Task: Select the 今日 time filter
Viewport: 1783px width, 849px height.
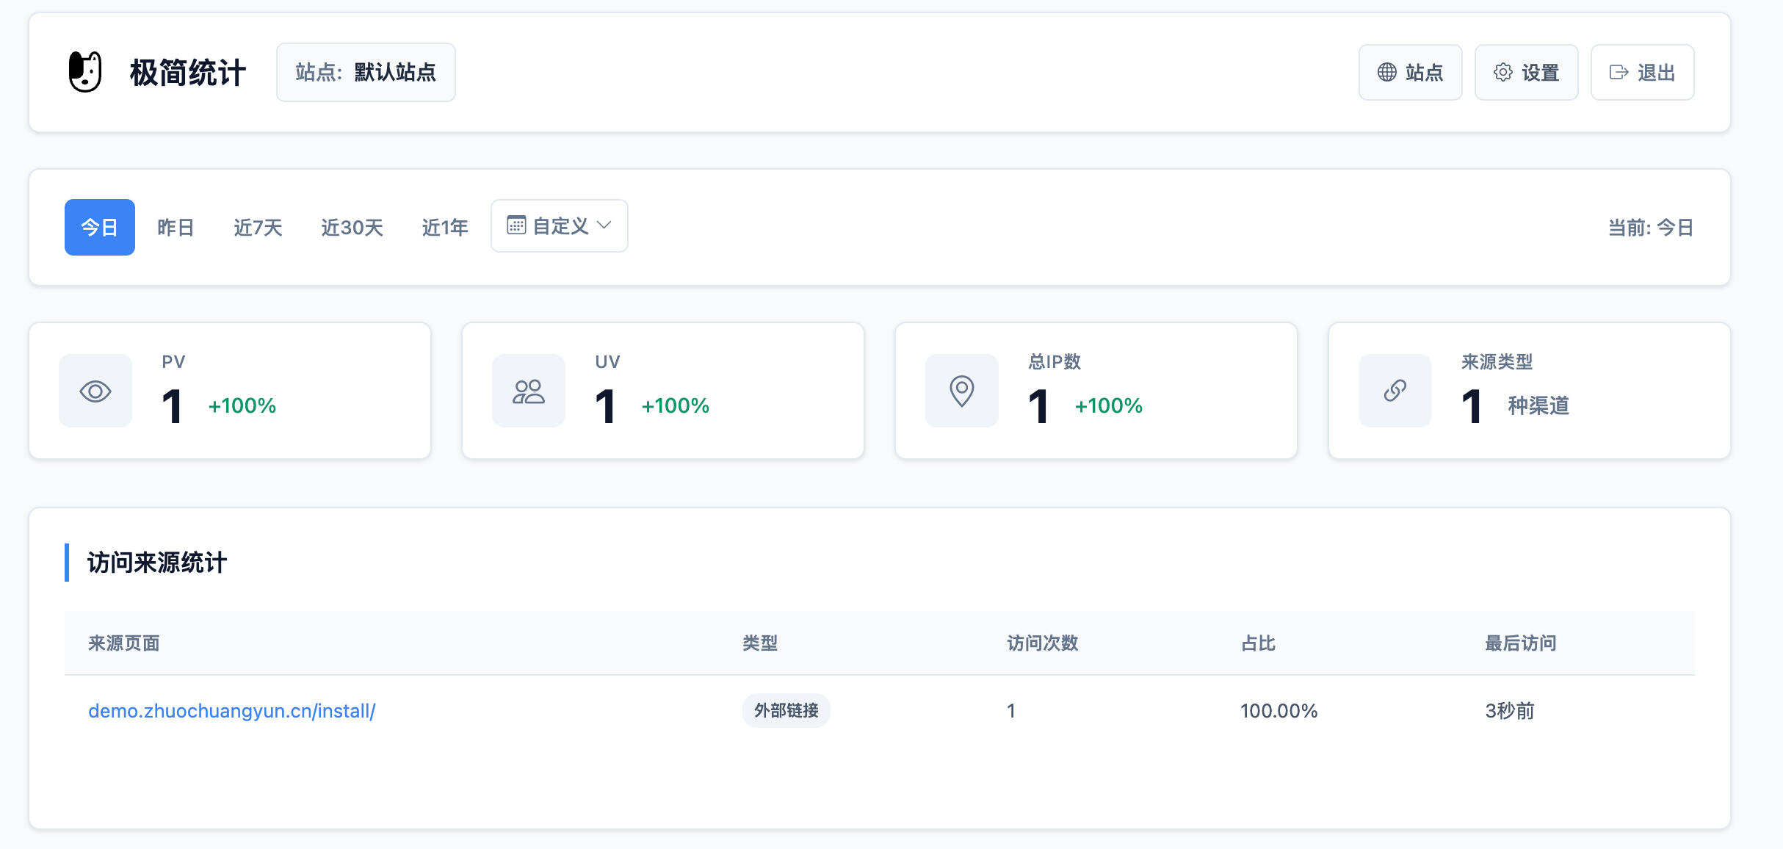Action: coord(99,227)
